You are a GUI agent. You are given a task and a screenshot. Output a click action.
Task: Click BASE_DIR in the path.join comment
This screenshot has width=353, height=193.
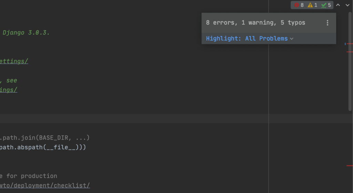click(x=53, y=138)
